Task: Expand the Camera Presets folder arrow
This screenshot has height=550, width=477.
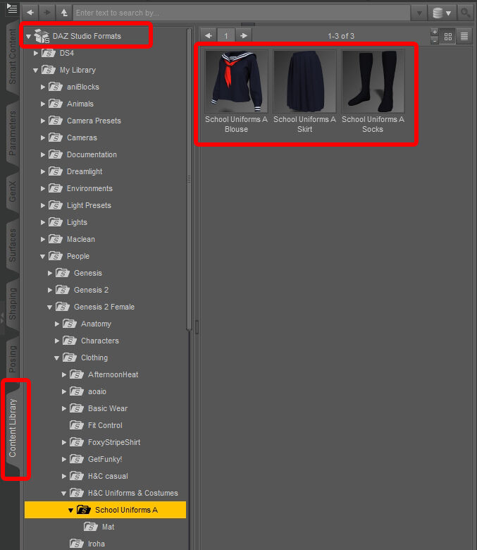Action: click(43, 121)
